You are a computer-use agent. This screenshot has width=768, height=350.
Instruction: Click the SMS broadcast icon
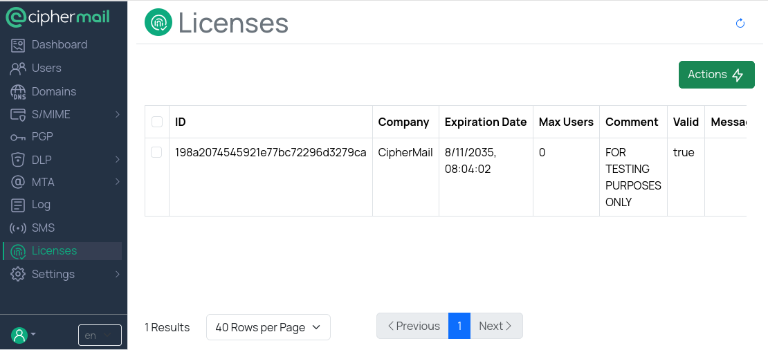point(18,228)
